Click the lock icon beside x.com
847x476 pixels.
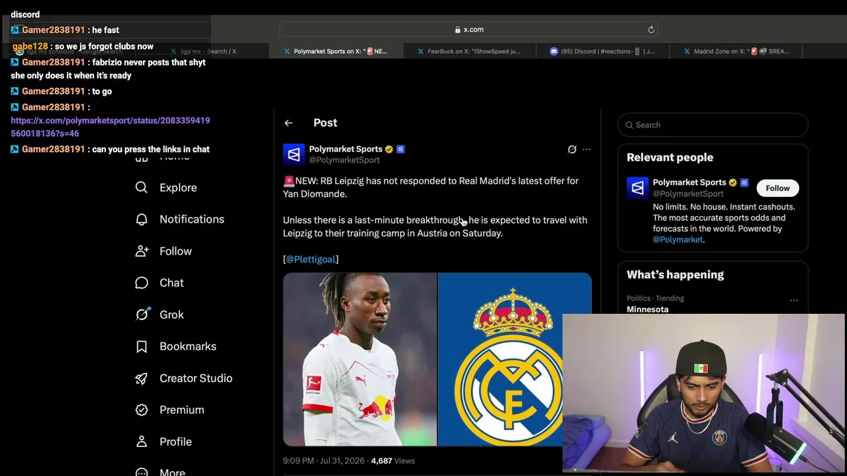(458, 30)
